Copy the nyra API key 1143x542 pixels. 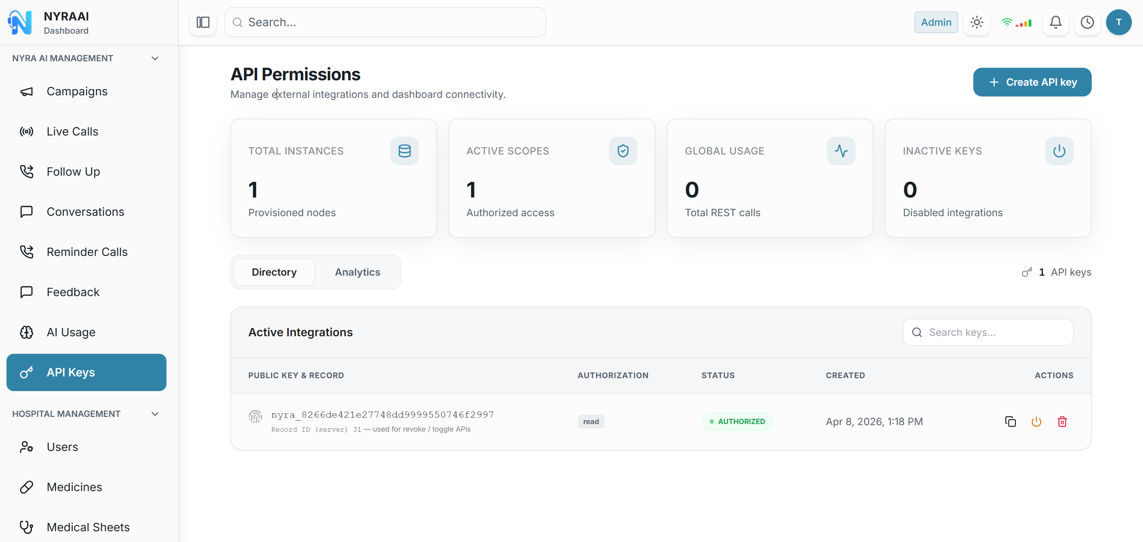coord(1010,422)
